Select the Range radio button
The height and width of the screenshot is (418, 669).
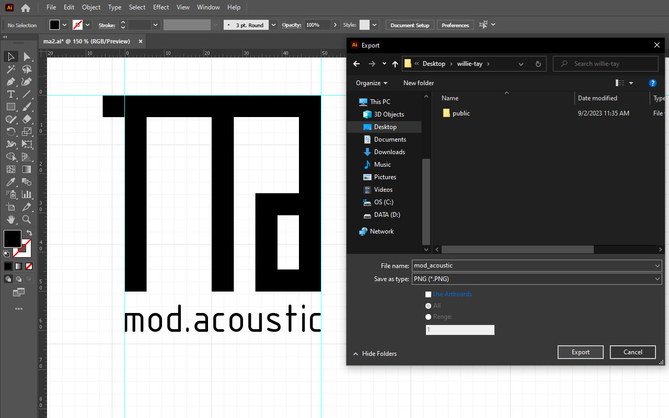pos(429,317)
